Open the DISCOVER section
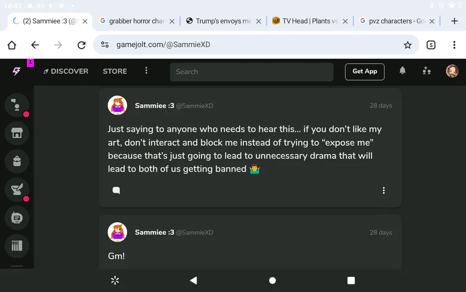Viewport: 466px width, 292px height. (66, 72)
